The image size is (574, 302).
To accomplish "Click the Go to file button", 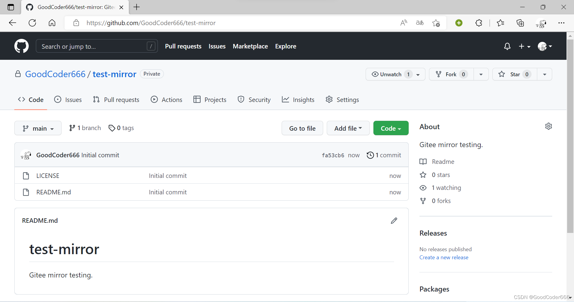I will coord(302,128).
